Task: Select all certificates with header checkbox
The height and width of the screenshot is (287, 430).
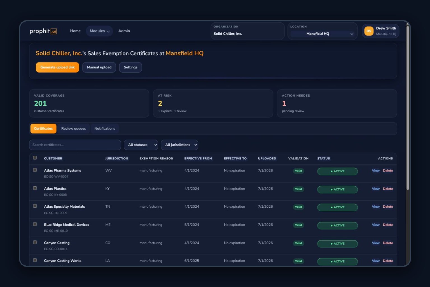Action: pyautogui.click(x=35, y=158)
